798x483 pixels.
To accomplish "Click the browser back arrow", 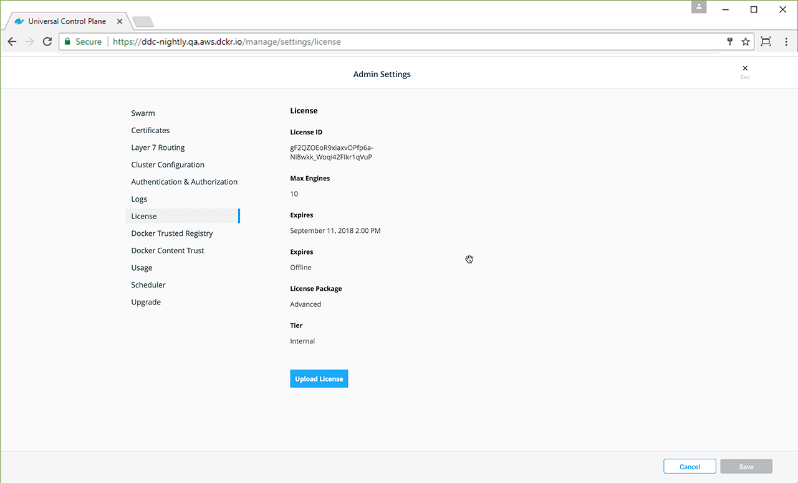I will coord(12,42).
